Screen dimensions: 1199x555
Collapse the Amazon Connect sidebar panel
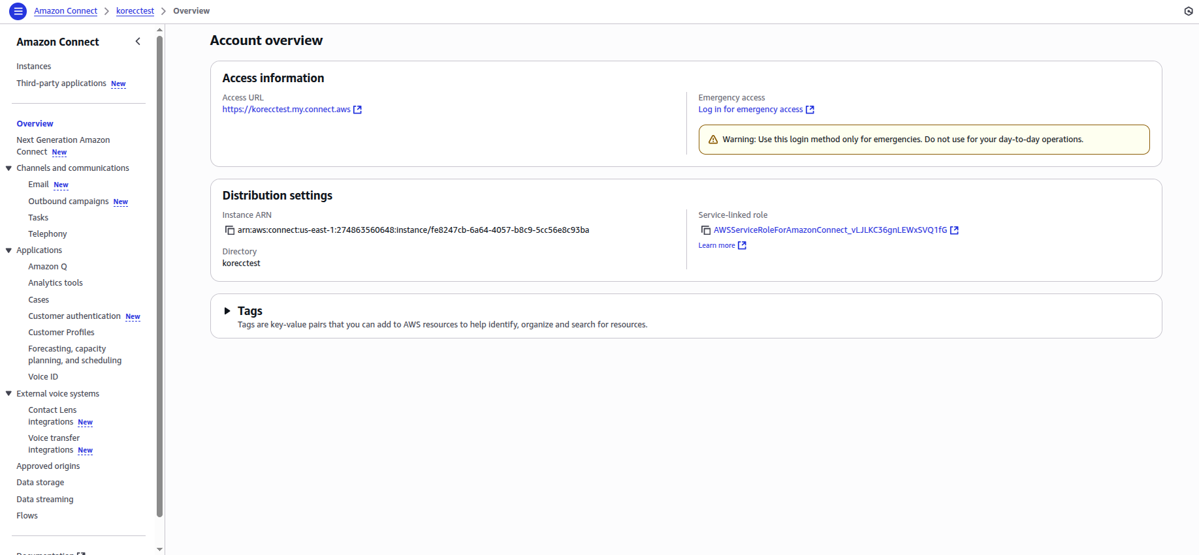point(138,42)
